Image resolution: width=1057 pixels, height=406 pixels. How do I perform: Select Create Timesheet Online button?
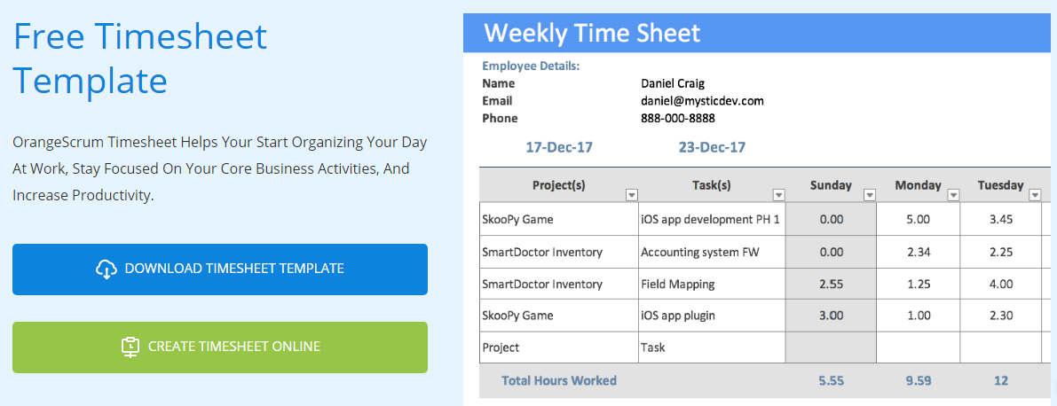click(x=220, y=347)
